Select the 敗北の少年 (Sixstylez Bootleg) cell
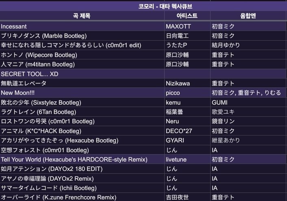Screen dimensions: 287x201 (82, 103)
